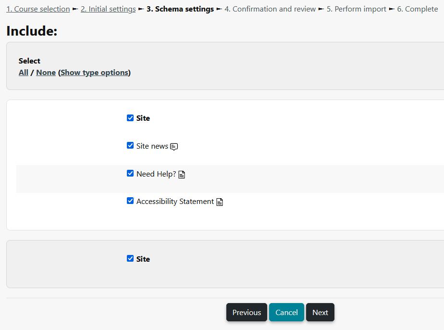Image resolution: width=444 pixels, height=330 pixels.
Task: Cancel the course import
Action: coord(286,312)
